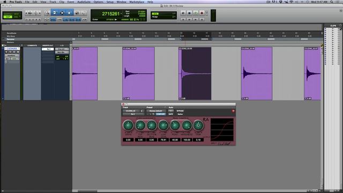343x193 pixels.
Task: Click the Wi-Fi status icon
Action: [292, 2]
